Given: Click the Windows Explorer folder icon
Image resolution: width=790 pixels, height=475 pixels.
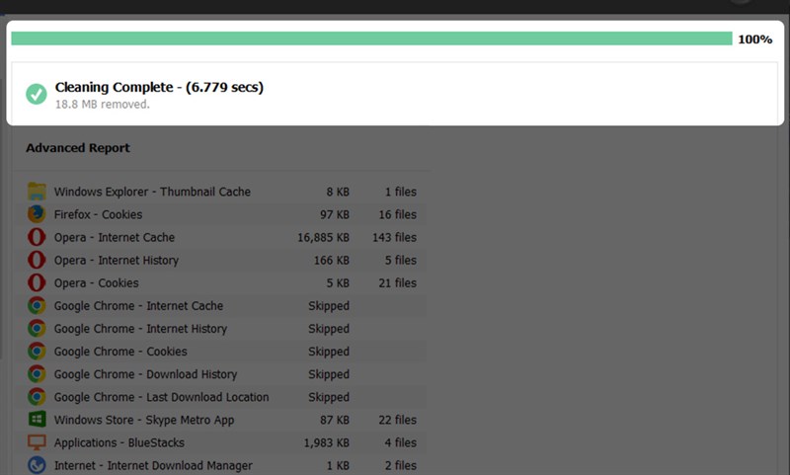Looking at the screenshot, I should point(37,192).
